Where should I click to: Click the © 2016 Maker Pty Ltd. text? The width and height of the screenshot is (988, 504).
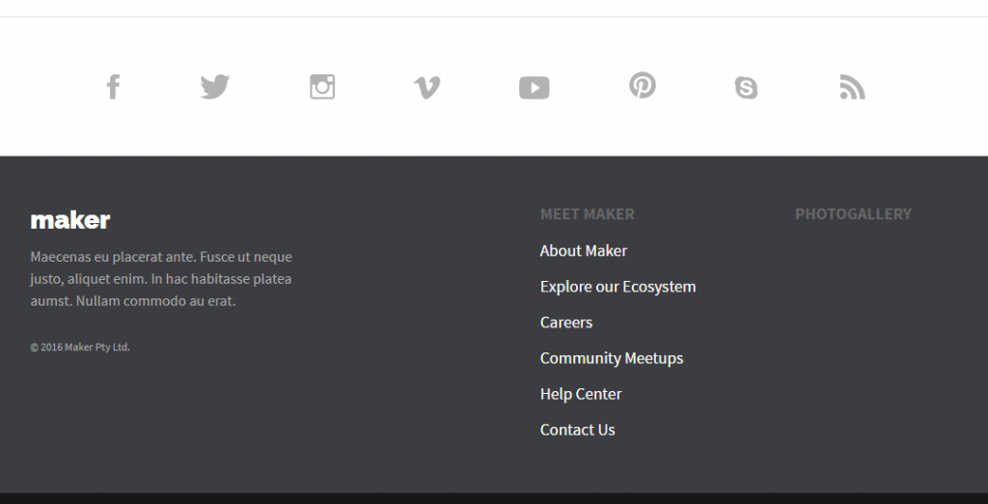tap(80, 347)
